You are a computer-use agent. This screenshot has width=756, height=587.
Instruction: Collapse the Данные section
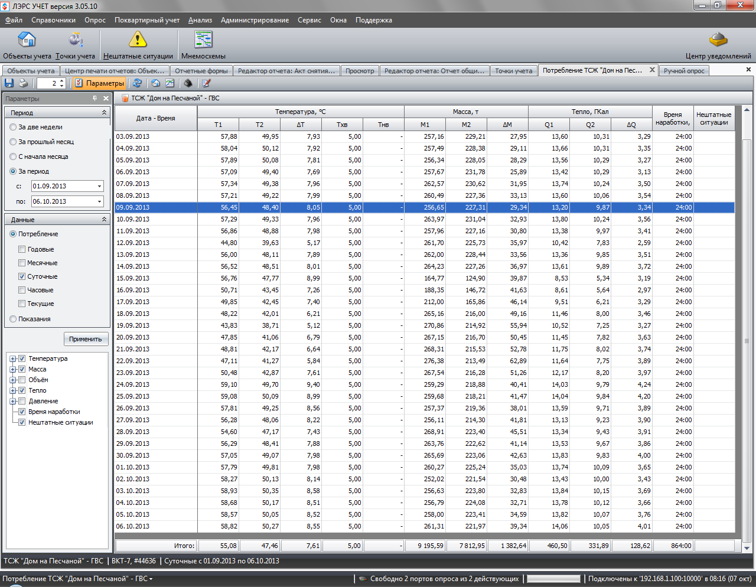point(104,219)
